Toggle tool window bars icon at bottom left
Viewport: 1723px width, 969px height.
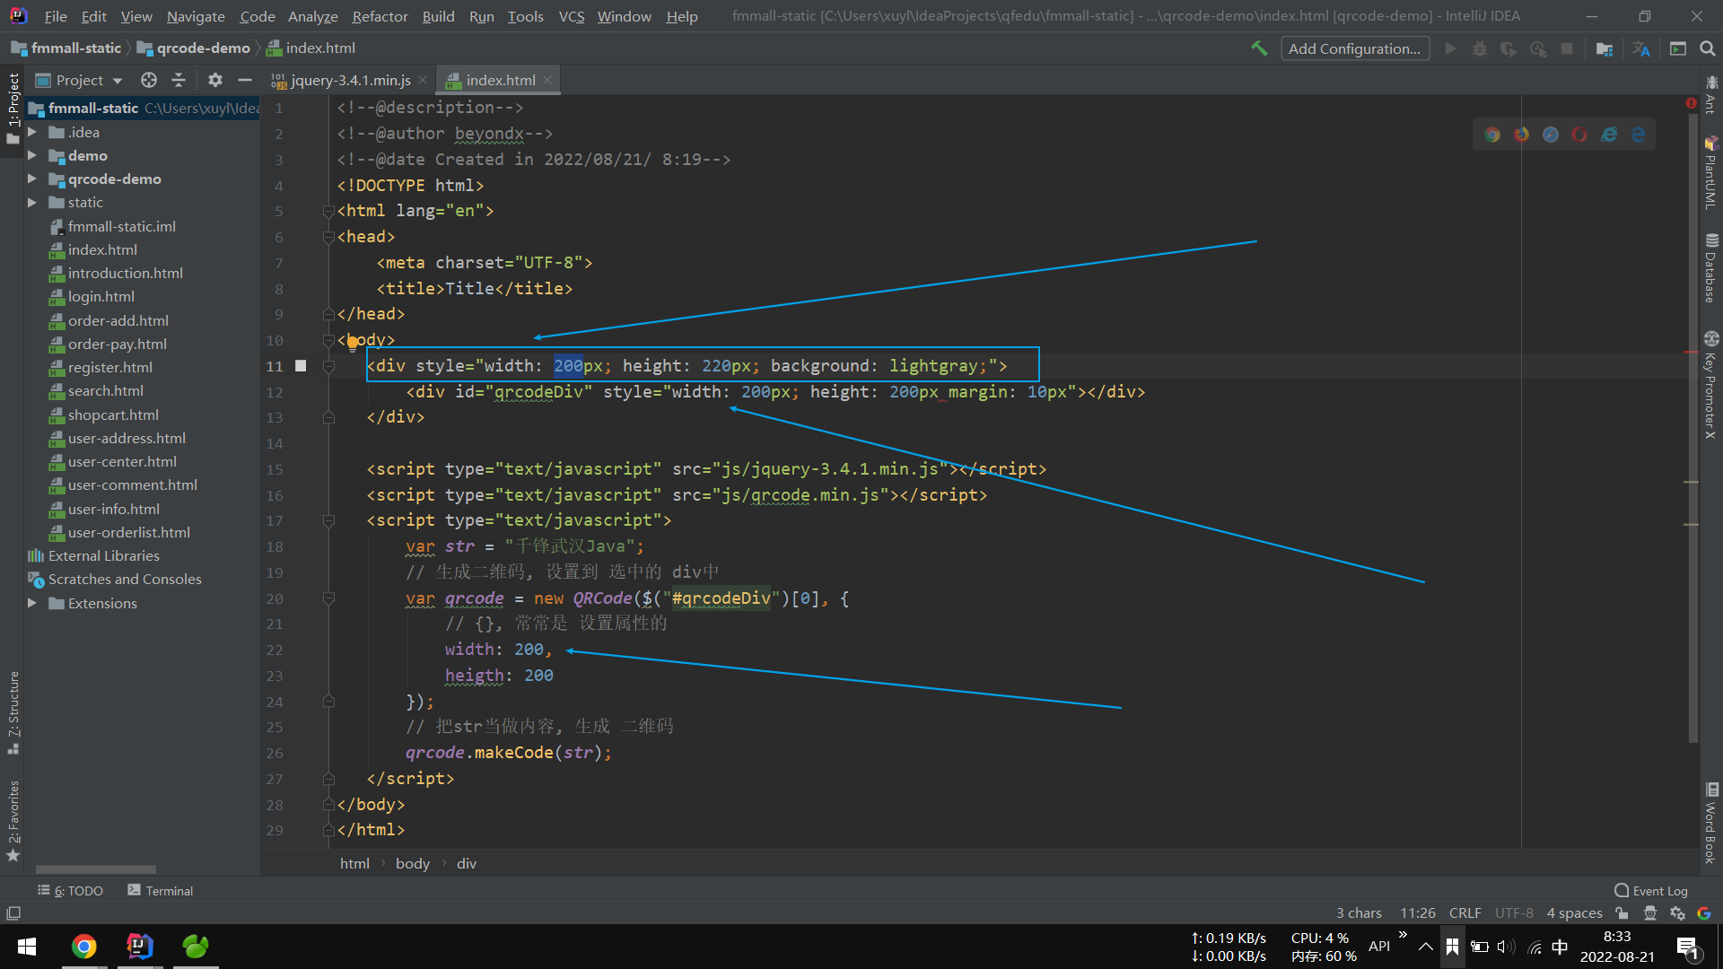[13, 913]
